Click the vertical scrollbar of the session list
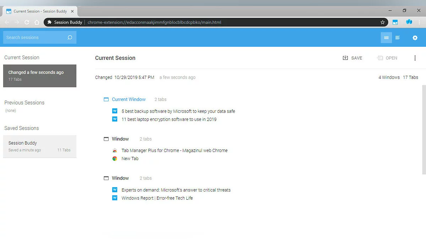Viewport: 426px width, 239px height. (424, 129)
